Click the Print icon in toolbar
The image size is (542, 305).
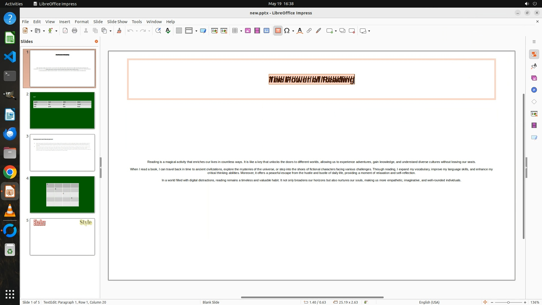[75, 31]
